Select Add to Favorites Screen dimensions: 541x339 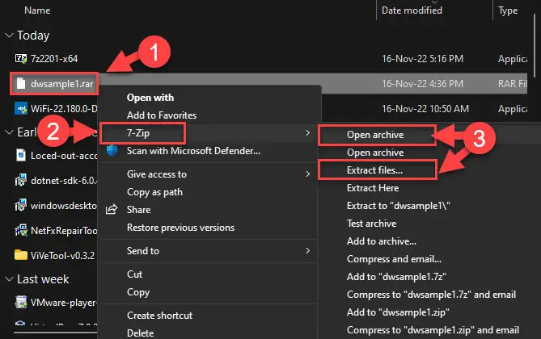click(162, 115)
